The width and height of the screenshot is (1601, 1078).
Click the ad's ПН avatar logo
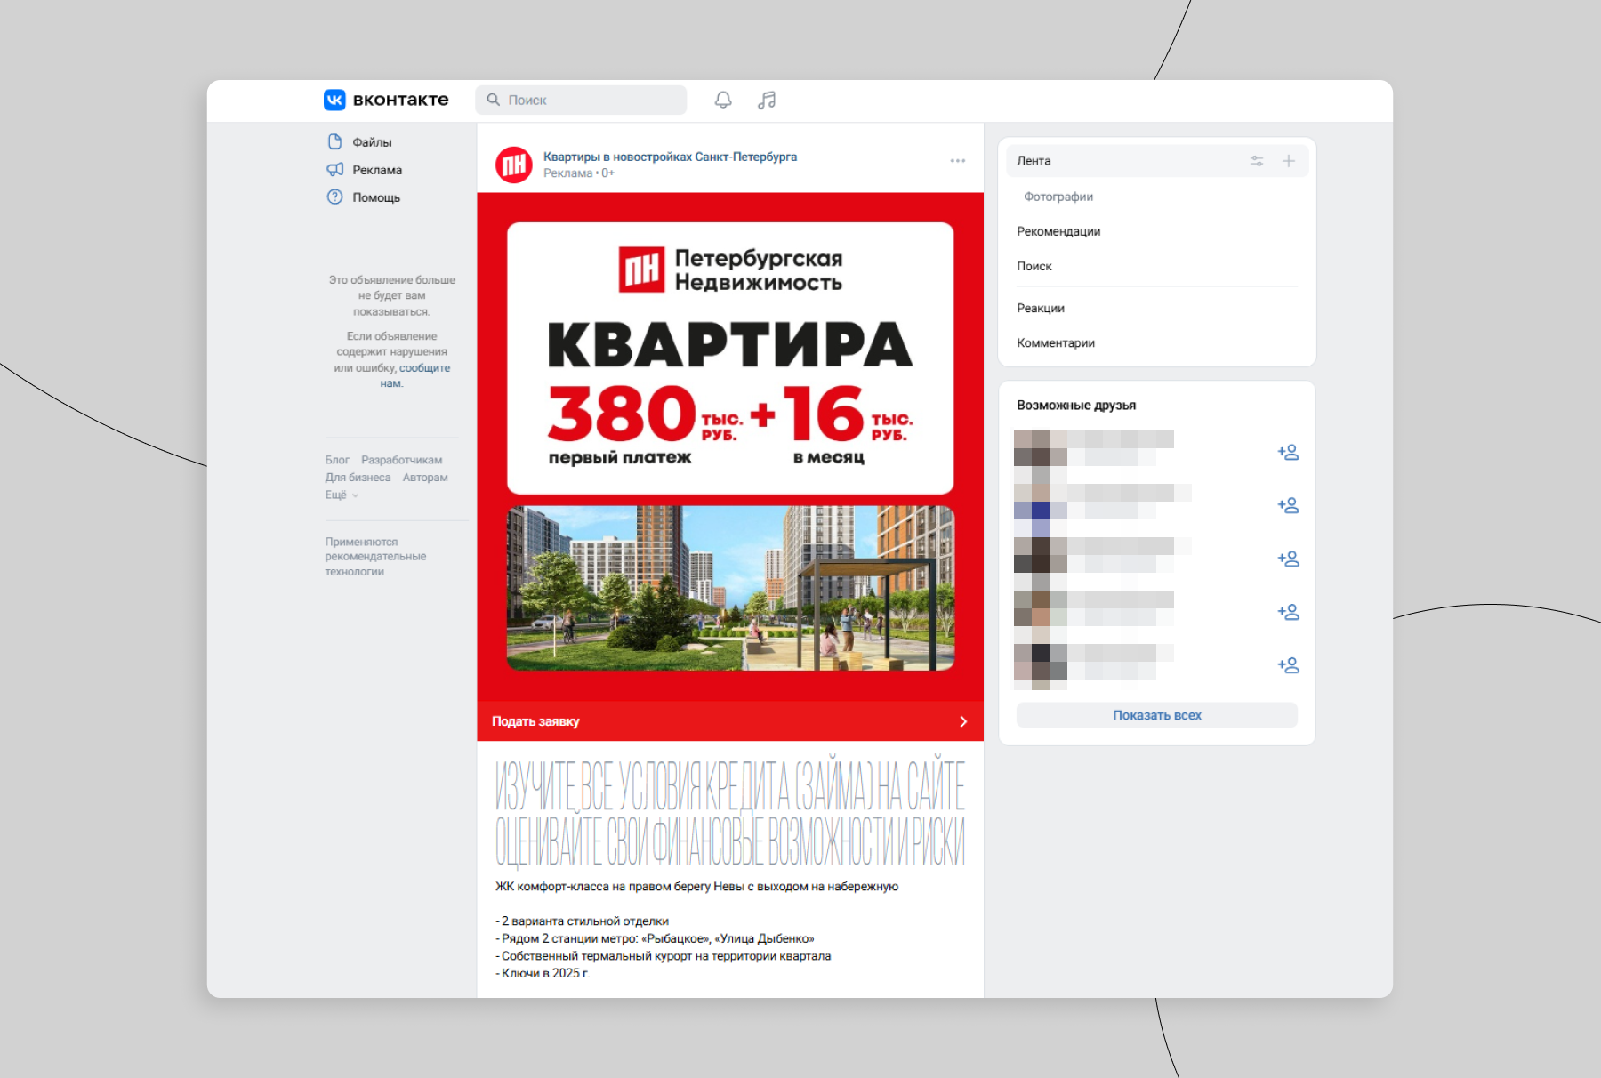point(514,165)
